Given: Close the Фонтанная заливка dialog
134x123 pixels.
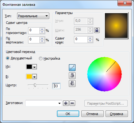Looking at the screenshot, I should (125, 3).
